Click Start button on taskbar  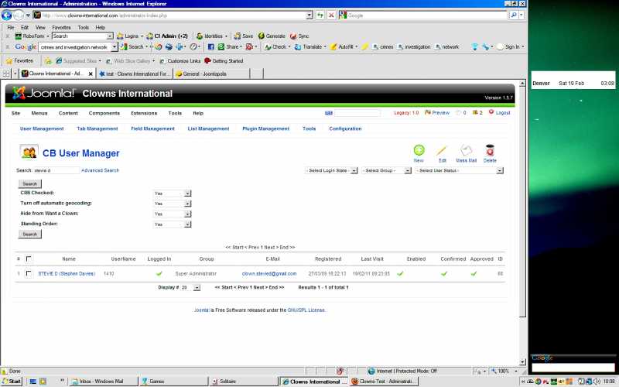point(12,381)
